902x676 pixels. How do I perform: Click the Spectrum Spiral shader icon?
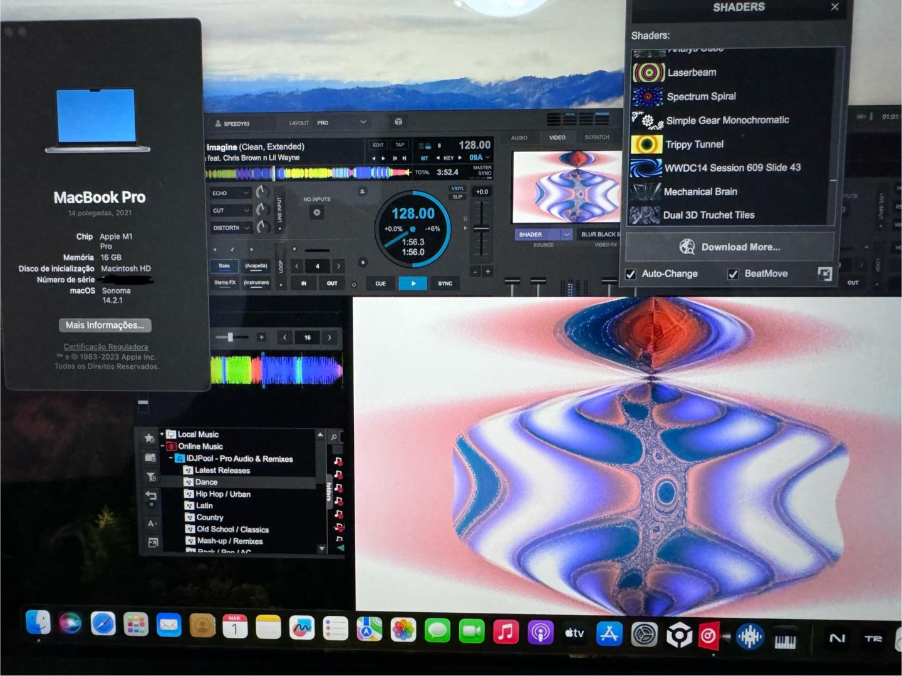(x=648, y=96)
